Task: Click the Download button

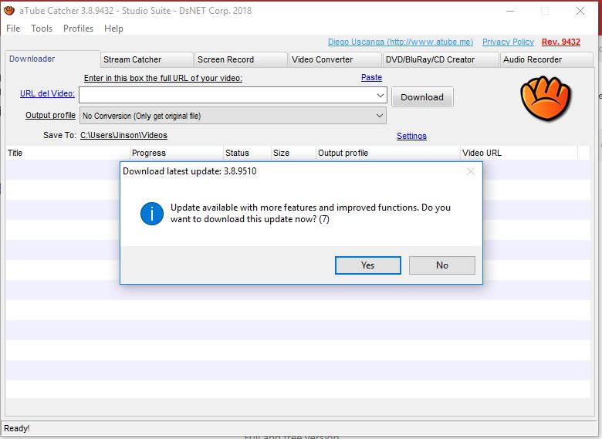Action: tap(422, 97)
